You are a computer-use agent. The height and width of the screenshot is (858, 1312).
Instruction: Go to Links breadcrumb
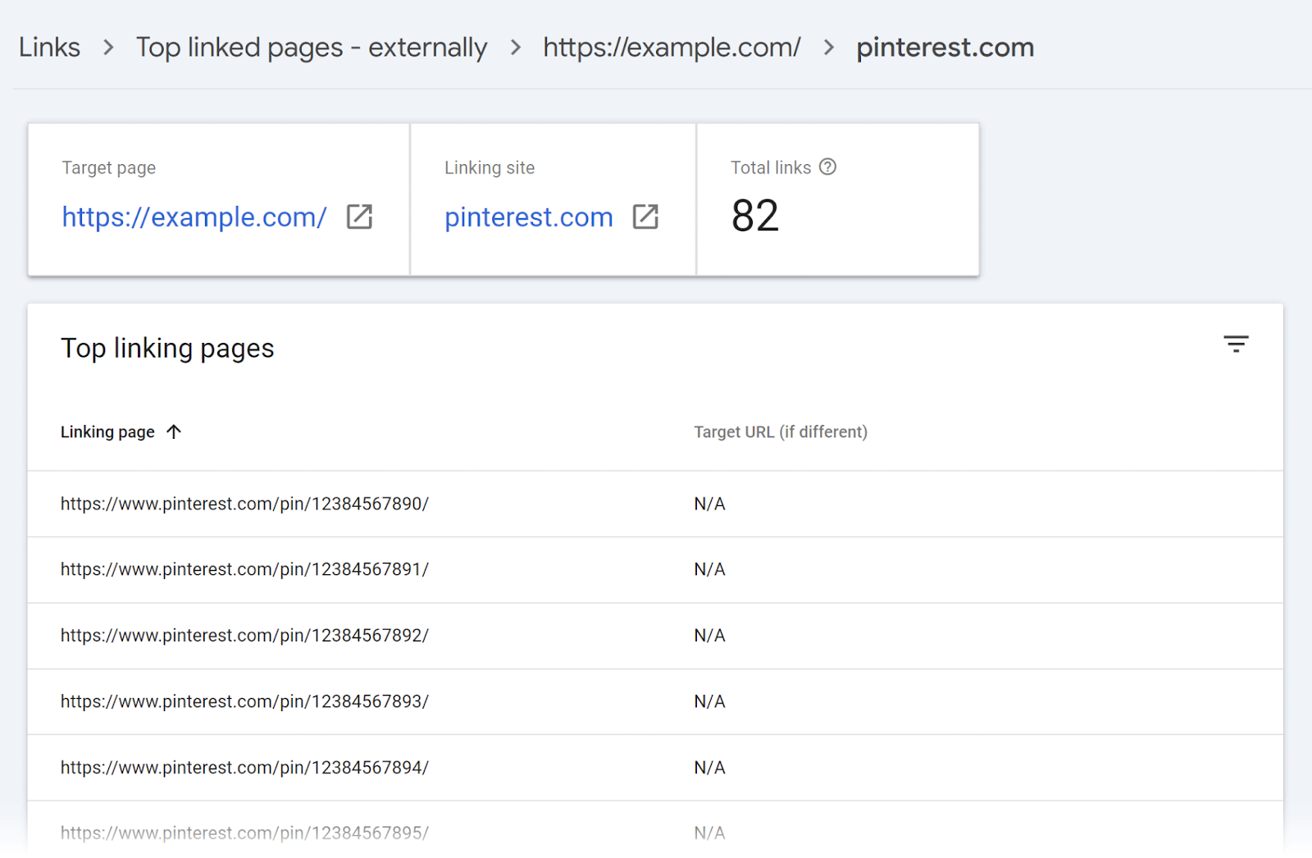pyautogui.click(x=49, y=48)
